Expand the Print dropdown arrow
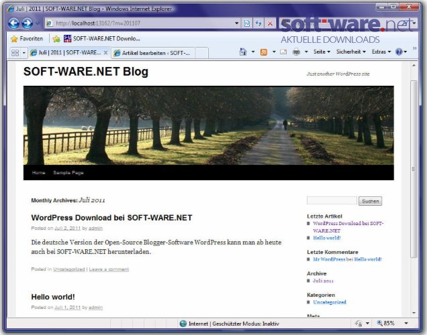 click(306, 52)
